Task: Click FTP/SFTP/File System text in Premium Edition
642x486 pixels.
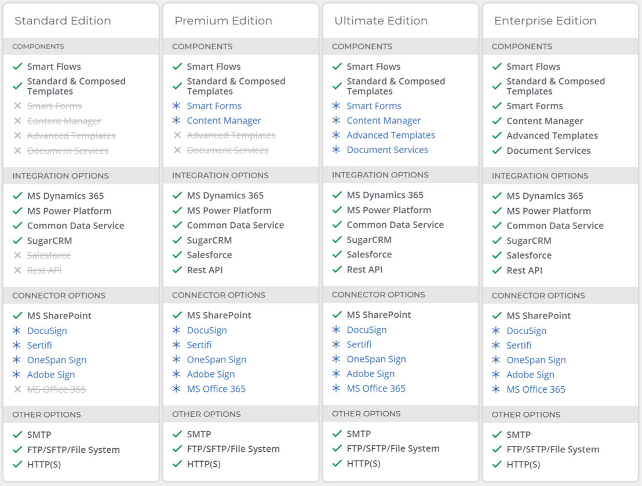Action: pos(233,449)
